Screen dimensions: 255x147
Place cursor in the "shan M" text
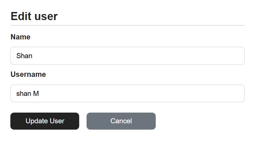(27, 94)
